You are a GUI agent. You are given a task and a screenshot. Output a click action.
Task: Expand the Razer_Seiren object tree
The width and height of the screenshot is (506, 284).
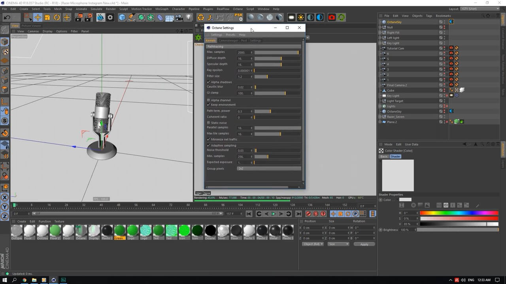click(x=380, y=117)
